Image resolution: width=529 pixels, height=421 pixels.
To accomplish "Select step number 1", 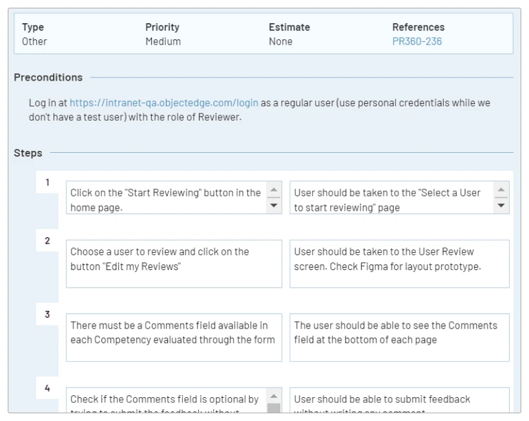I will (x=47, y=182).
